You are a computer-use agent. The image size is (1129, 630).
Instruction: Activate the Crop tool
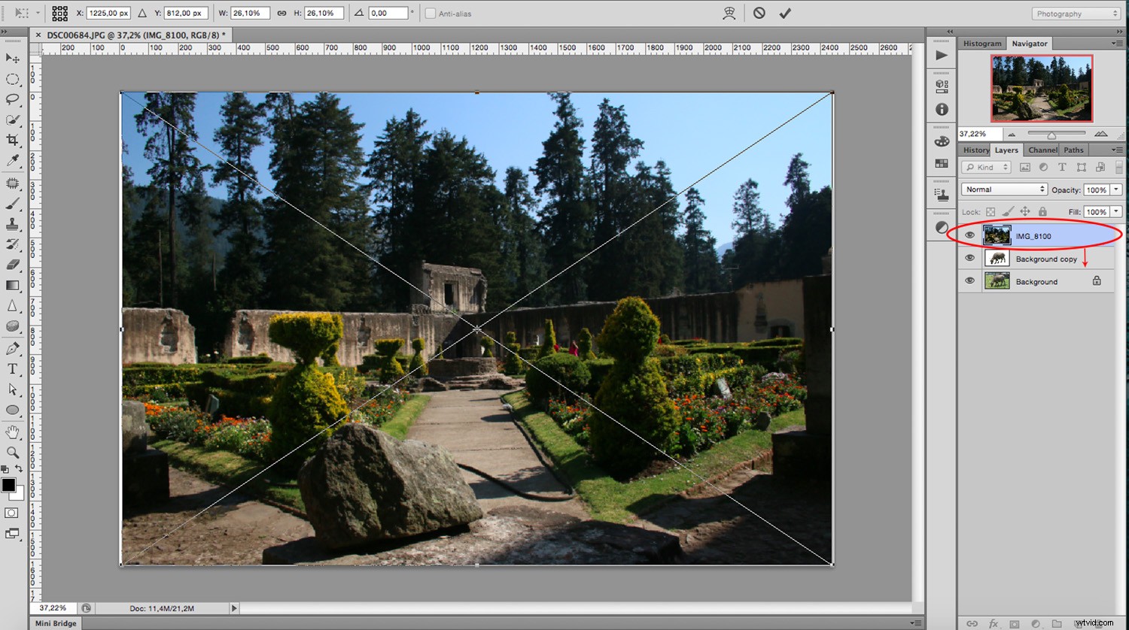coord(13,140)
